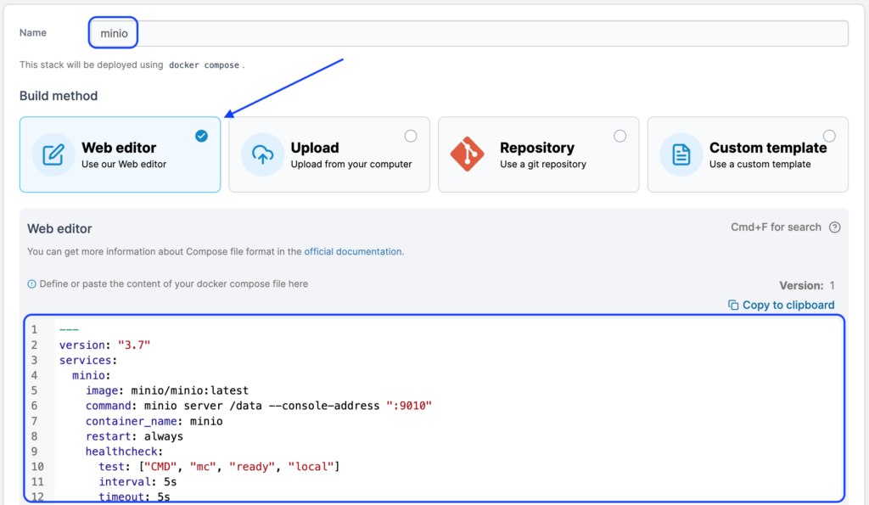Click the Custom template document icon

[681, 154]
